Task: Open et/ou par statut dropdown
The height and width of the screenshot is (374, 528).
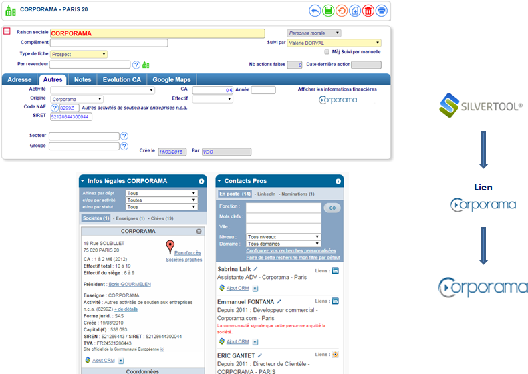Action: pyautogui.click(x=161, y=206)
